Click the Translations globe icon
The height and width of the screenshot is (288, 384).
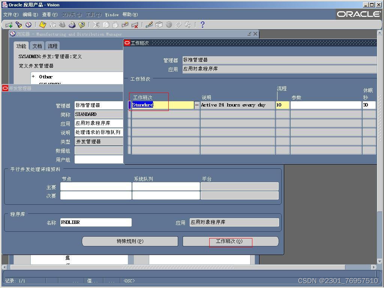click(169, 25)
